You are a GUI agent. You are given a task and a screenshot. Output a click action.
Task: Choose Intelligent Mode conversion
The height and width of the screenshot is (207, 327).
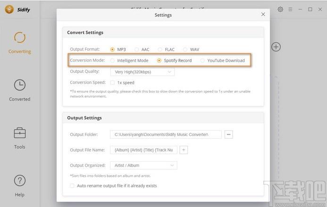[x=112, y=61]
